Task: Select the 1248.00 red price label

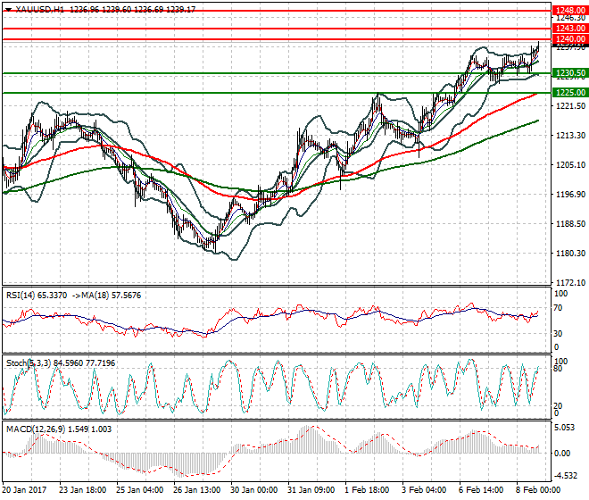Action: click(x=570, y=11)
